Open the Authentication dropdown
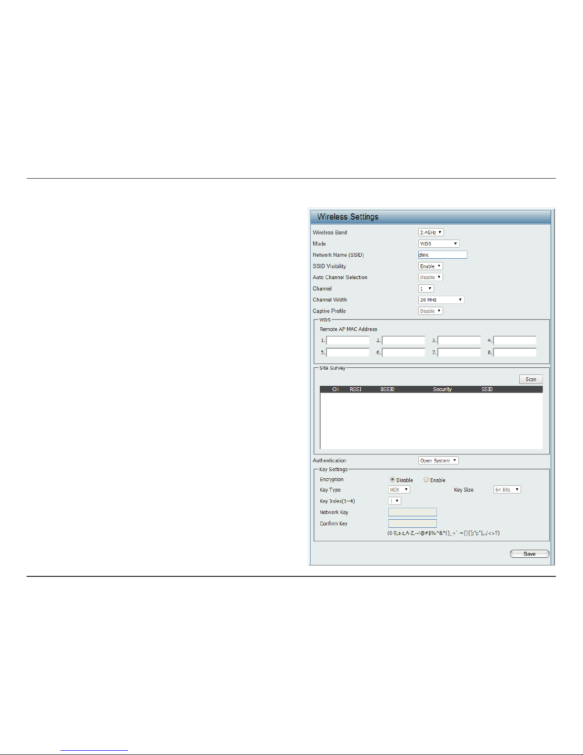Viewport: 583px width, 755px height. tap(438, 461)
